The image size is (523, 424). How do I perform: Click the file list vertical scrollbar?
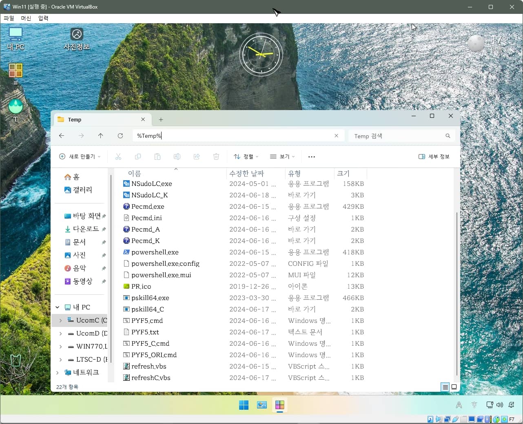point(457,294)
